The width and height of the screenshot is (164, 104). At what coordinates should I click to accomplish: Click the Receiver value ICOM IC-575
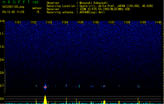coord(88,9)
